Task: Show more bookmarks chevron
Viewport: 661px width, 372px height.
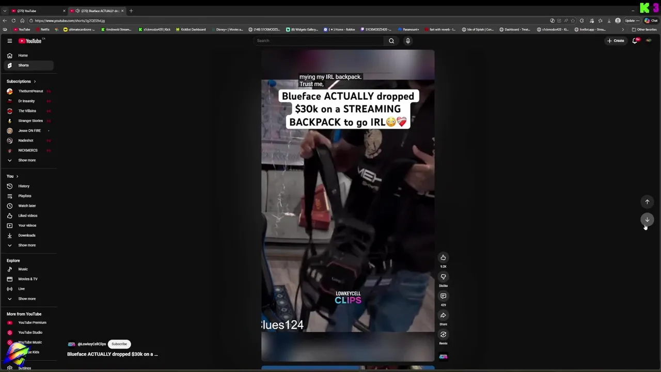Action: [x=623, y=29]
